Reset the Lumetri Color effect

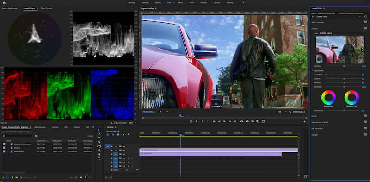pyautogui.click(x=365, y=17)
